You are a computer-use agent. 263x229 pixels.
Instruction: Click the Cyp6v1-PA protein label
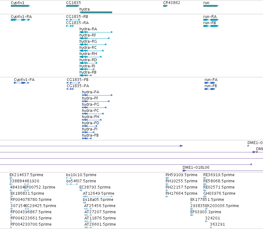tap(24, 80)
